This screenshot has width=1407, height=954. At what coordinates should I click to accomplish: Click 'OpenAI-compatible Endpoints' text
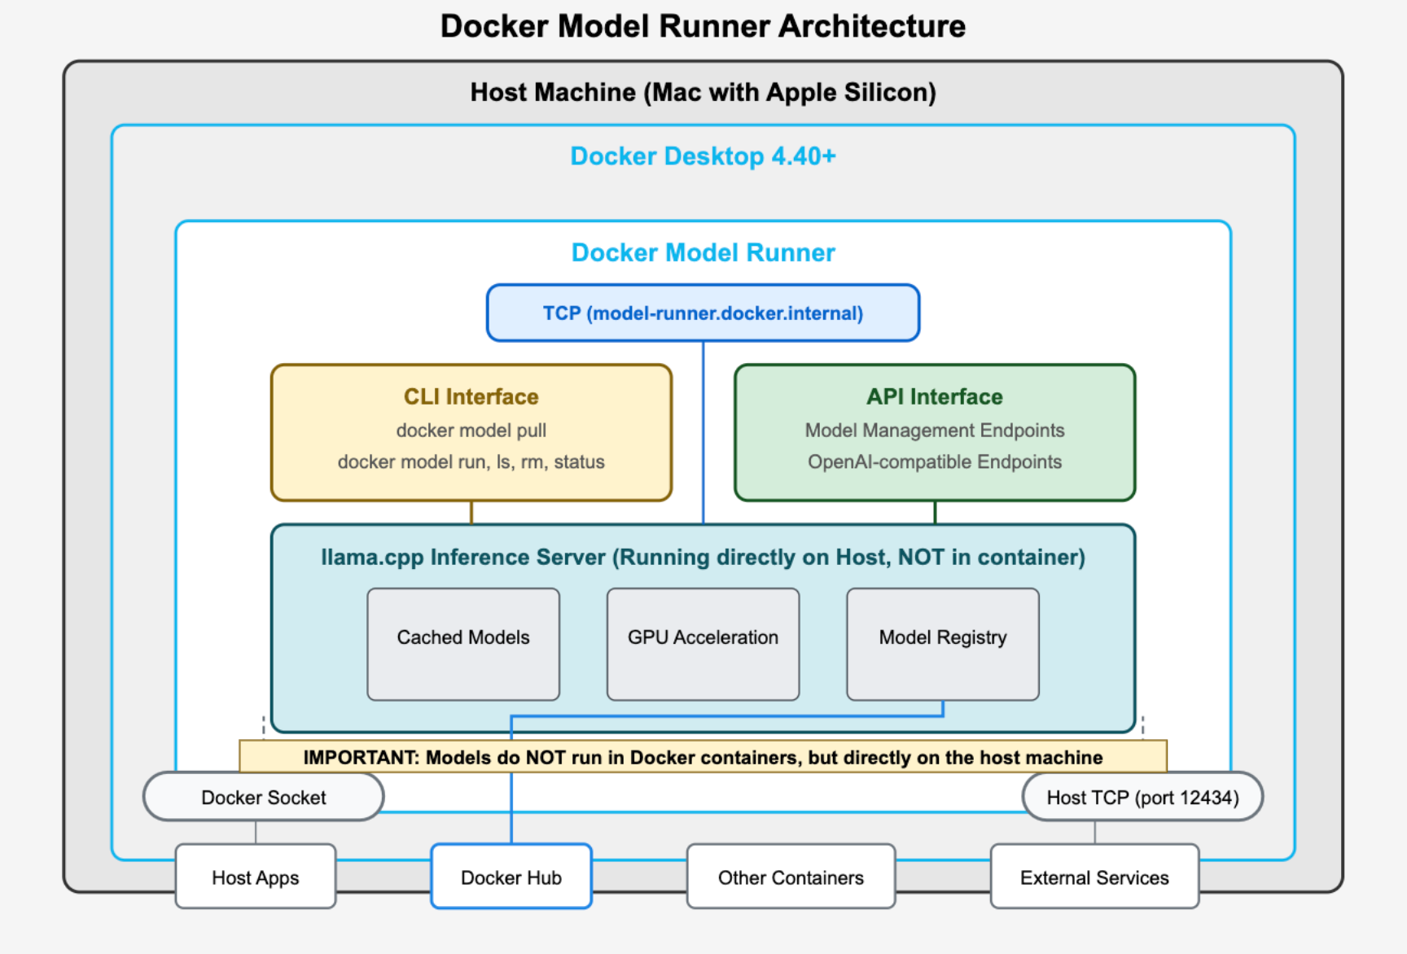tap(934, 462)
